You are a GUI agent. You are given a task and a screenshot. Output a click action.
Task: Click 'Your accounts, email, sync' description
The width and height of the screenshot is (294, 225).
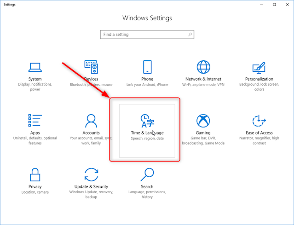91,141
